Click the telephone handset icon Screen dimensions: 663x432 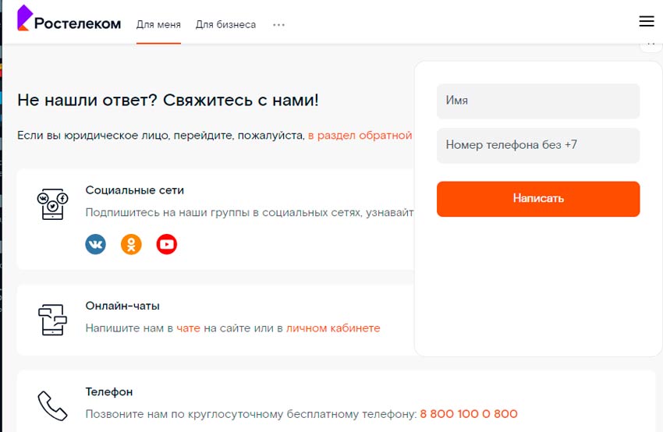52,405
